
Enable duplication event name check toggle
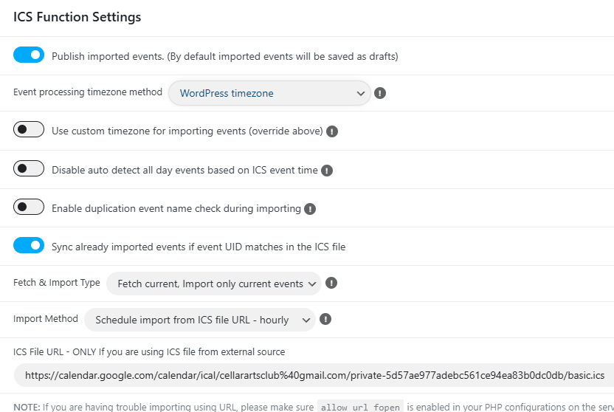[29, 207]
